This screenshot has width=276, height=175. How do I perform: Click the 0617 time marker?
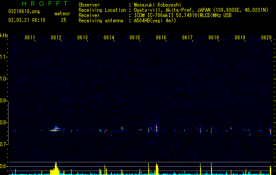pyautogui.click(x=187, y=38)
